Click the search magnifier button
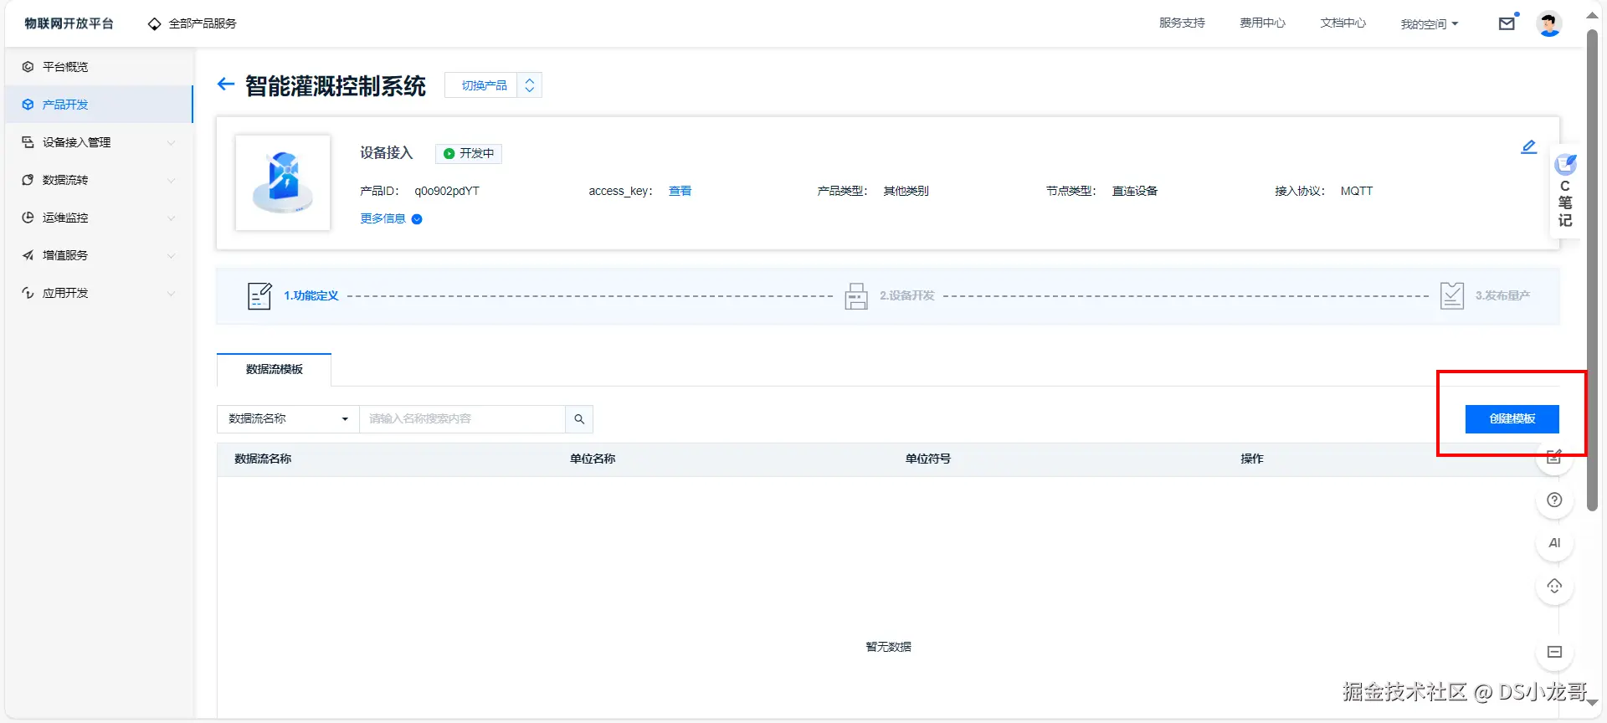The width and height of the screenshot is (1607, 723). click(x=579, y=419)
